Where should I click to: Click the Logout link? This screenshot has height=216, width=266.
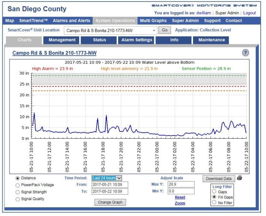point(249,13)
